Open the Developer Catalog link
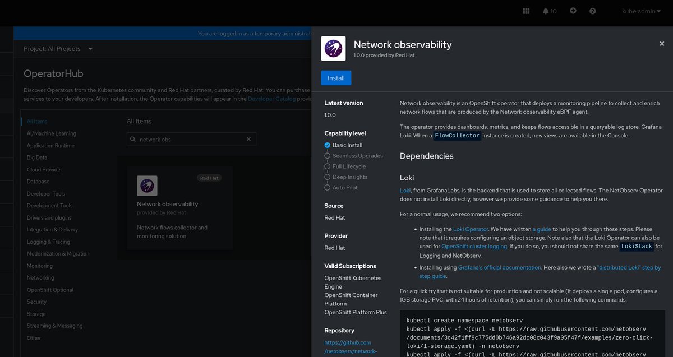 click(x=271, y=99)
